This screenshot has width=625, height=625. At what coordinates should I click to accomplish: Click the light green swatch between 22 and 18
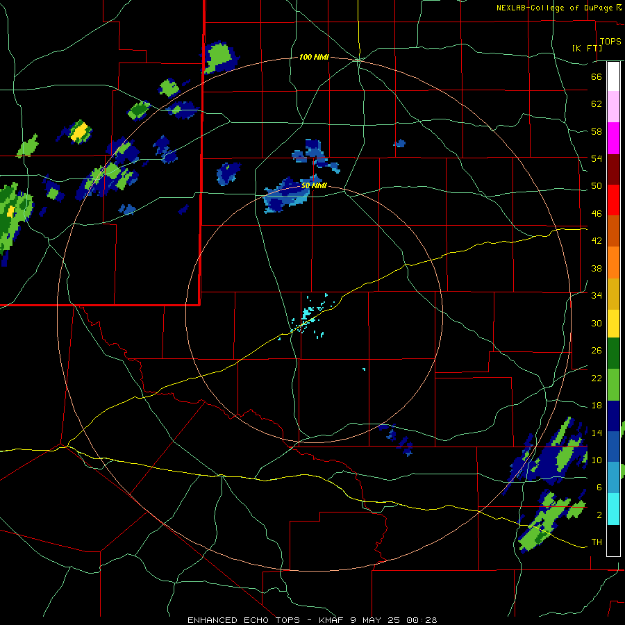click(613, 385)
